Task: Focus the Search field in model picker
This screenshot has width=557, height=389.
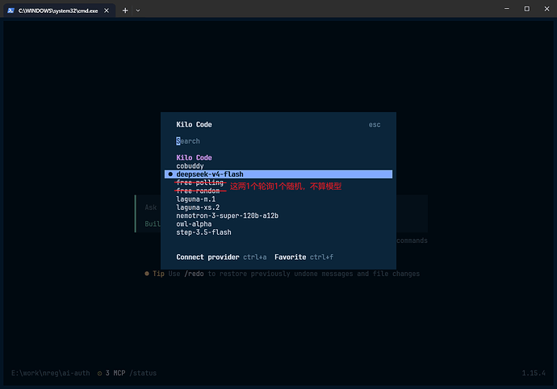Action: tap(278, 141)
